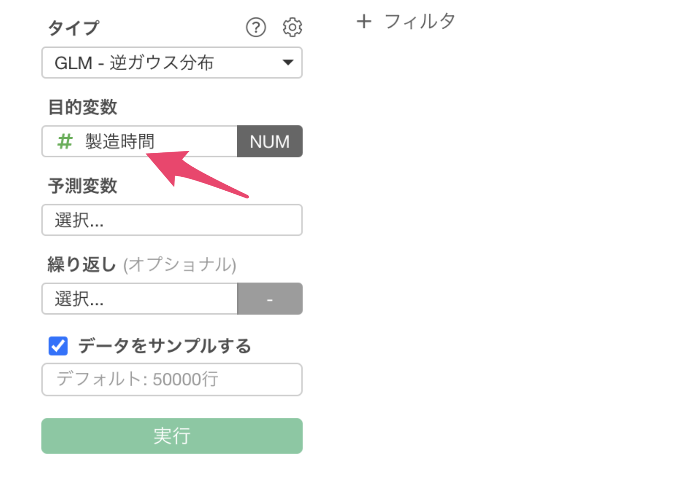The width and height of the screenshot is (694, 481).
Task: Click the NUM type button
Action: [x=270, y=141]
